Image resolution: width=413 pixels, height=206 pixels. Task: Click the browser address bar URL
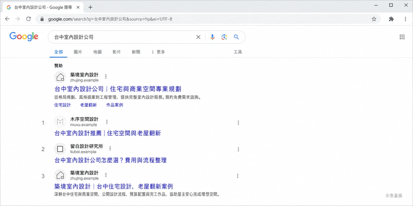tap(110, 19)
